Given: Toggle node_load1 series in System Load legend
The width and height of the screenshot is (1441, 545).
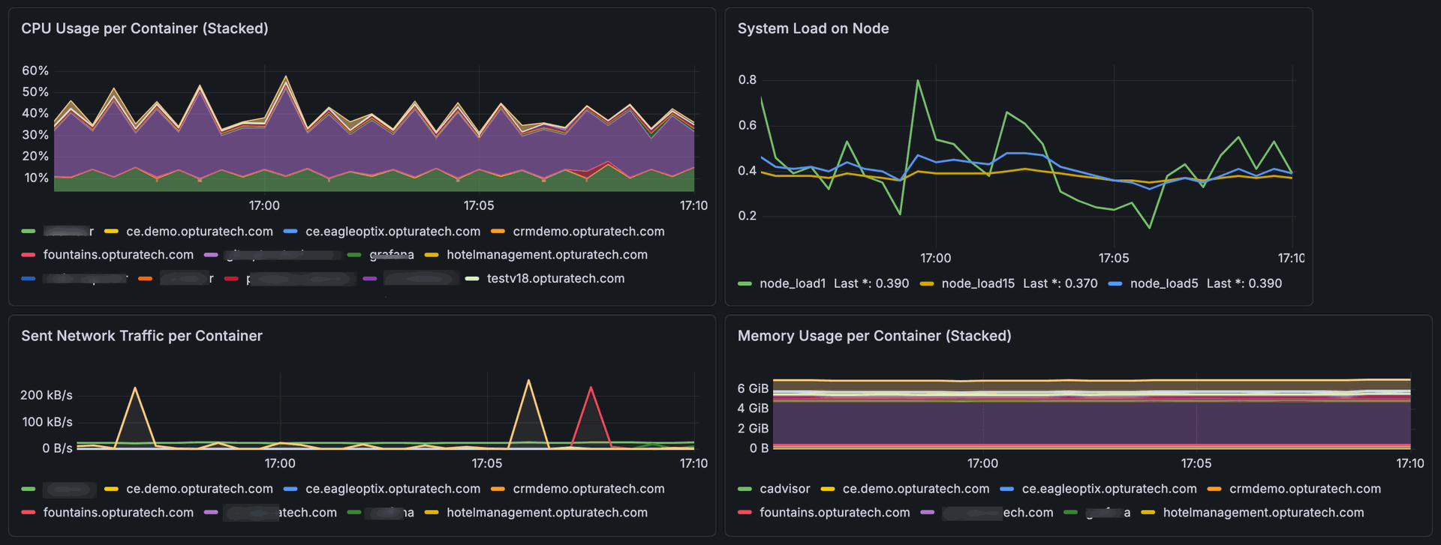Looking at the screenshot, I should coord(792,283).
